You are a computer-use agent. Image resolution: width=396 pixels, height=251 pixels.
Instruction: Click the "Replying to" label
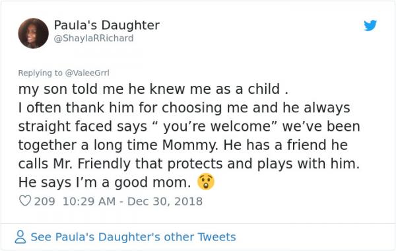point(40,73)
